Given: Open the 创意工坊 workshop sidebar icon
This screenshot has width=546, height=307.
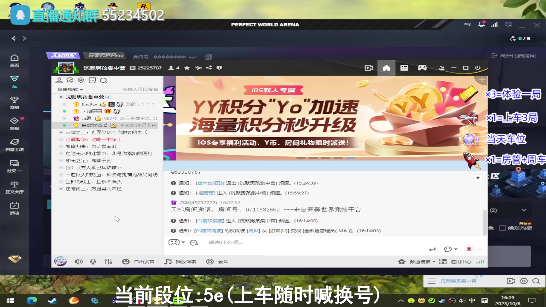Looking at the screenshot, I should click(15, 145).
